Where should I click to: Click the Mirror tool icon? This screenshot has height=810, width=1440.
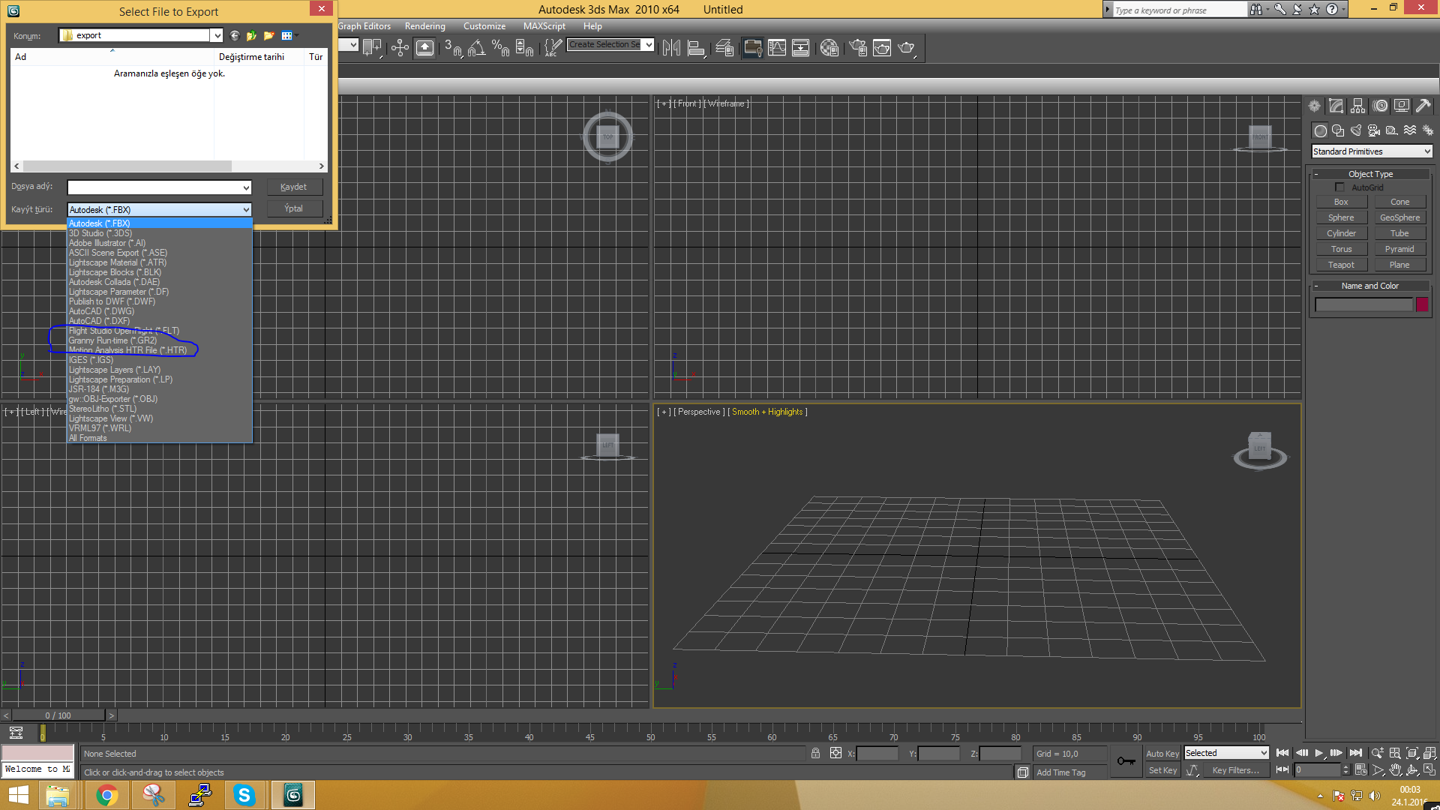click(x=671, y=48)
